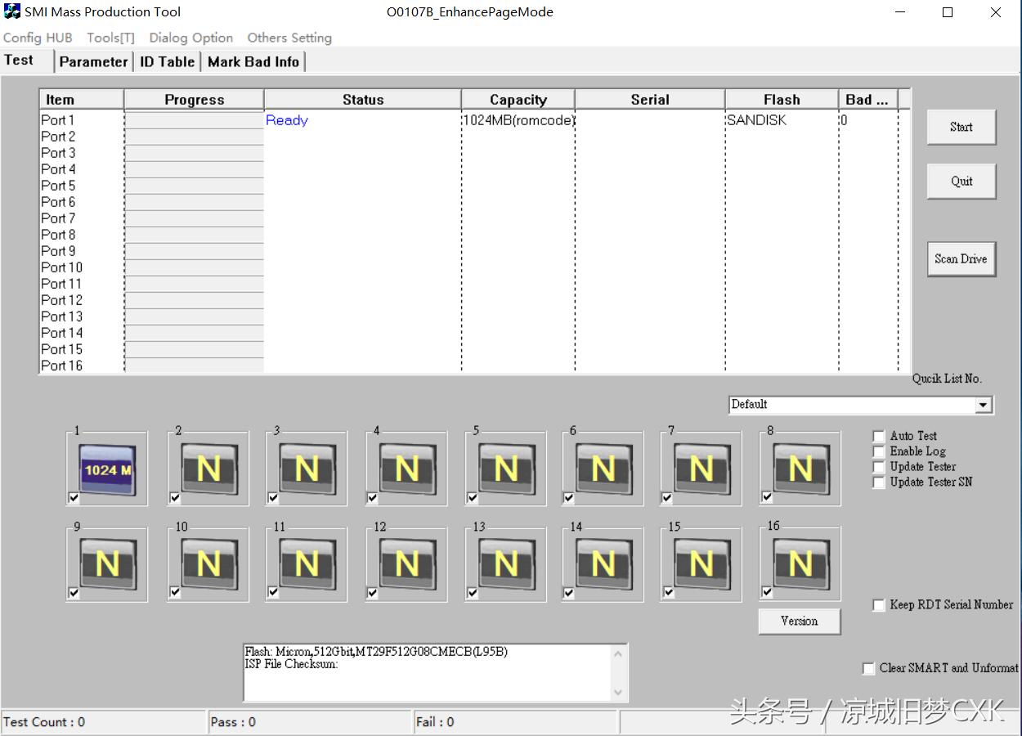Click the Capacity column header
Image resolution: width=1022 pixels, height=736 pixels.
[x=518, y=100]
